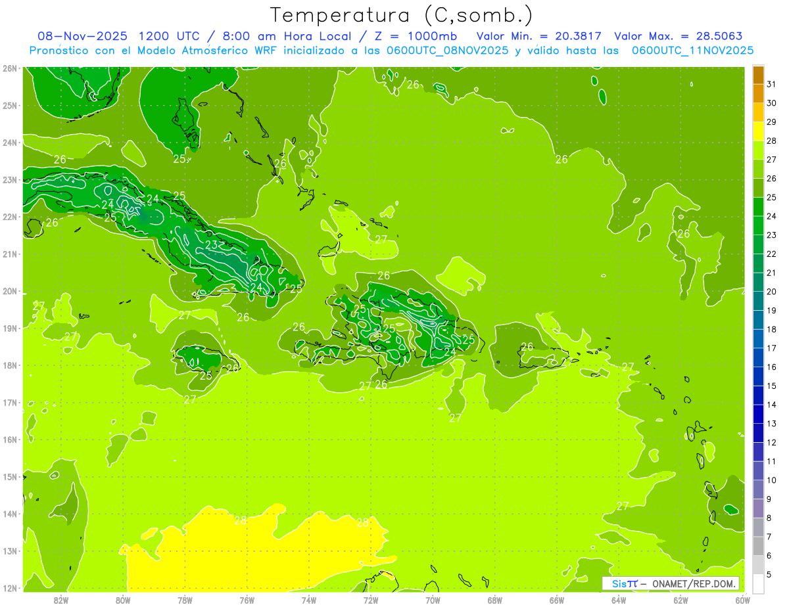Screen dimensions: 789x609
Task: Click the latitude axis label '21N'
Action: point(10,254)
